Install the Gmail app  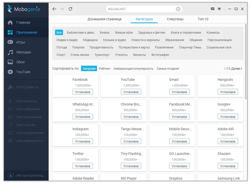click(x=179, y=92)
